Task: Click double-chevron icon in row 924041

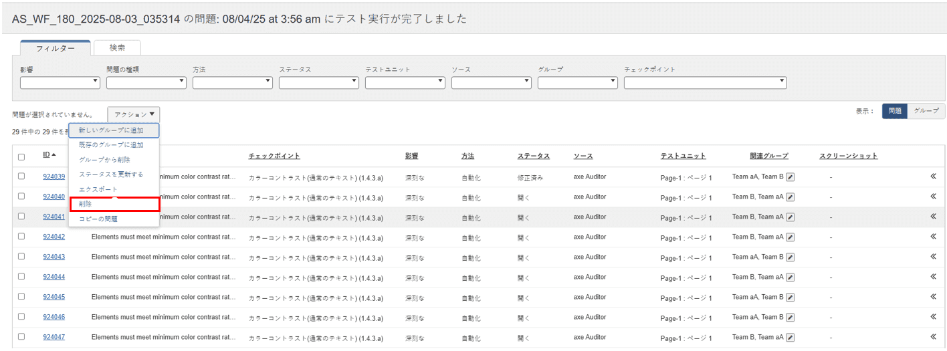Action: pyautogui.click(x=933, y=217)
